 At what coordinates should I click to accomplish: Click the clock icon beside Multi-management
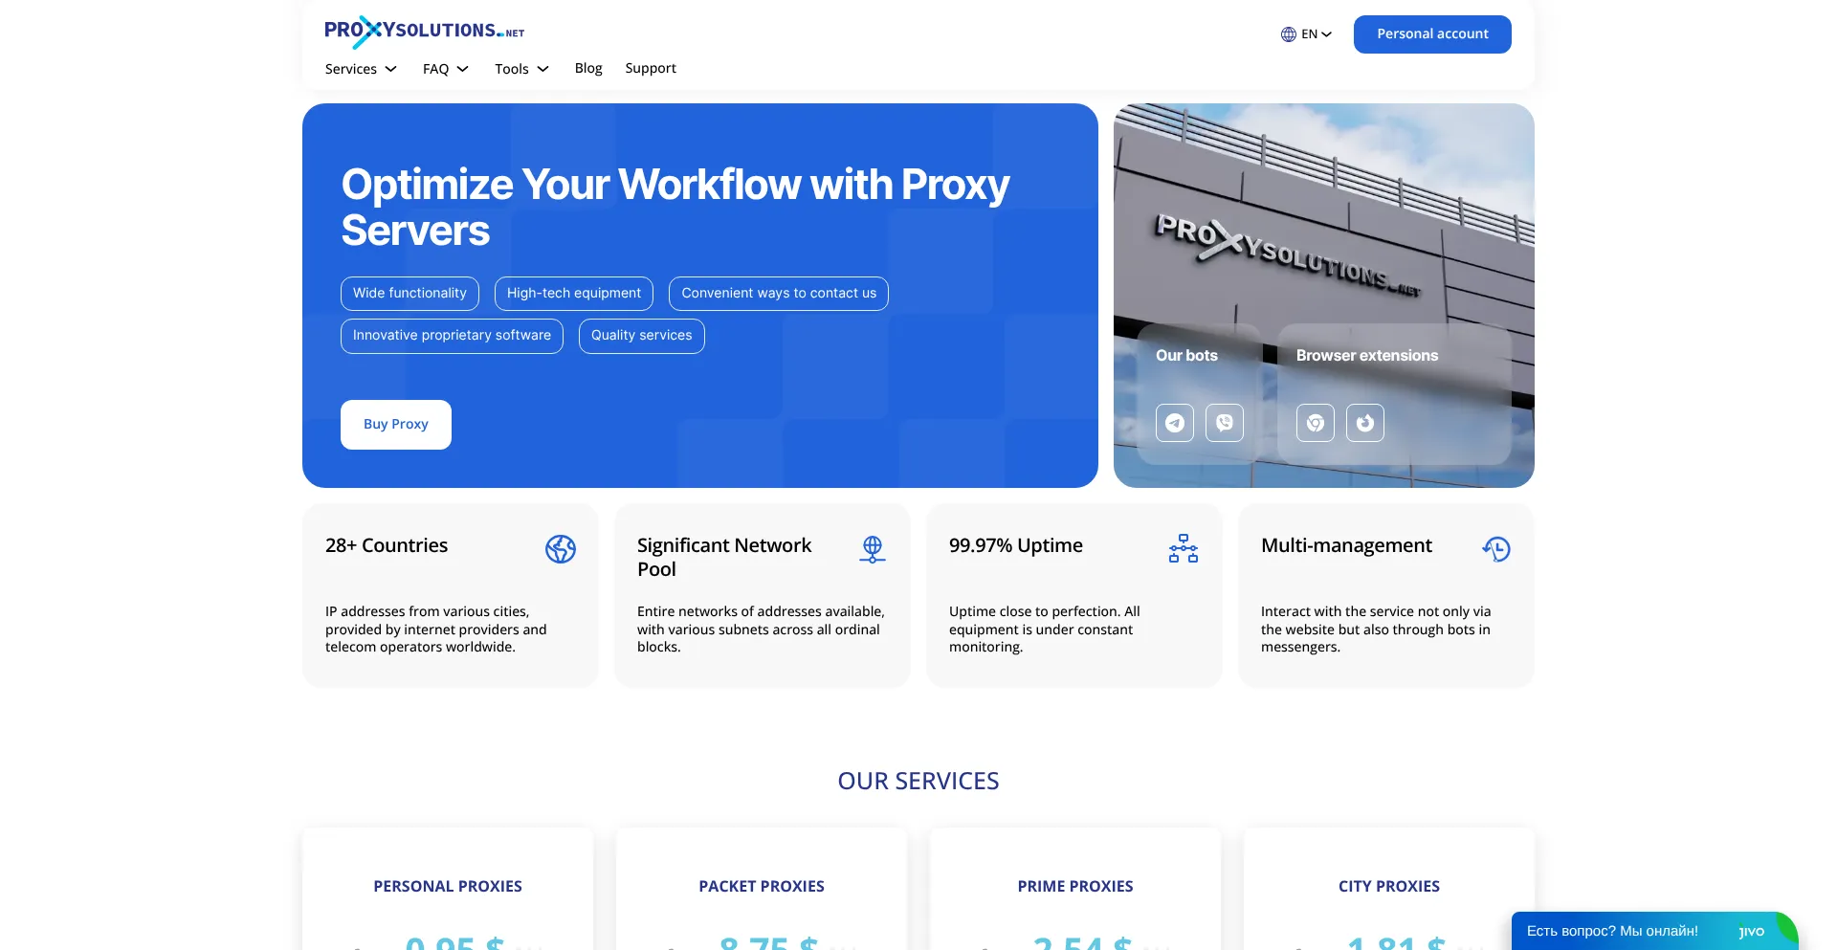point(1495,549)
